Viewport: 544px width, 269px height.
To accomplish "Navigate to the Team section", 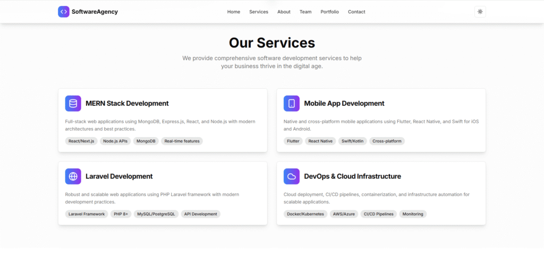I will click(x=305, y=12).
